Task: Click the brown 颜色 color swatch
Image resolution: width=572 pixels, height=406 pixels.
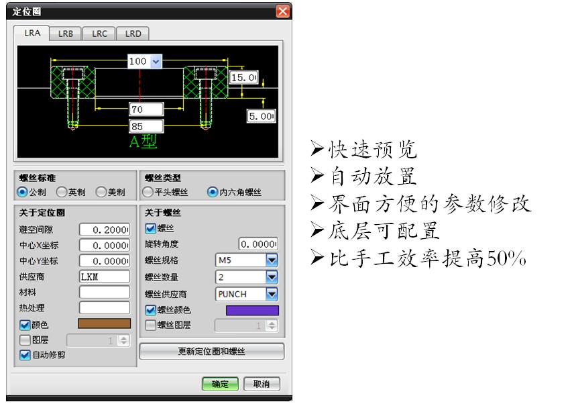Action: click(105, 324)
